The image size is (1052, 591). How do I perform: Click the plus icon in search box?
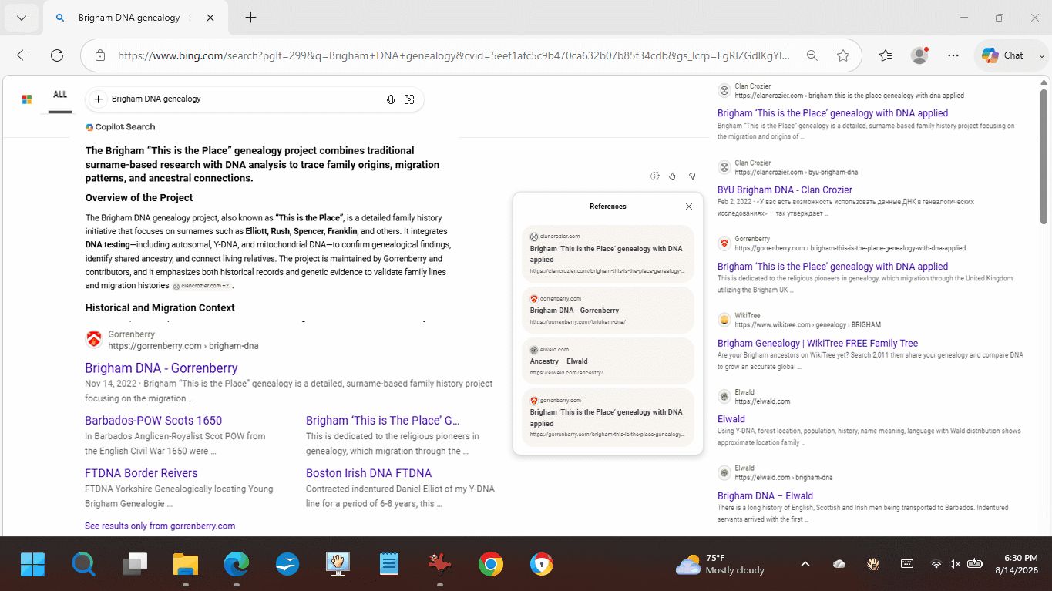coord(98,99)
